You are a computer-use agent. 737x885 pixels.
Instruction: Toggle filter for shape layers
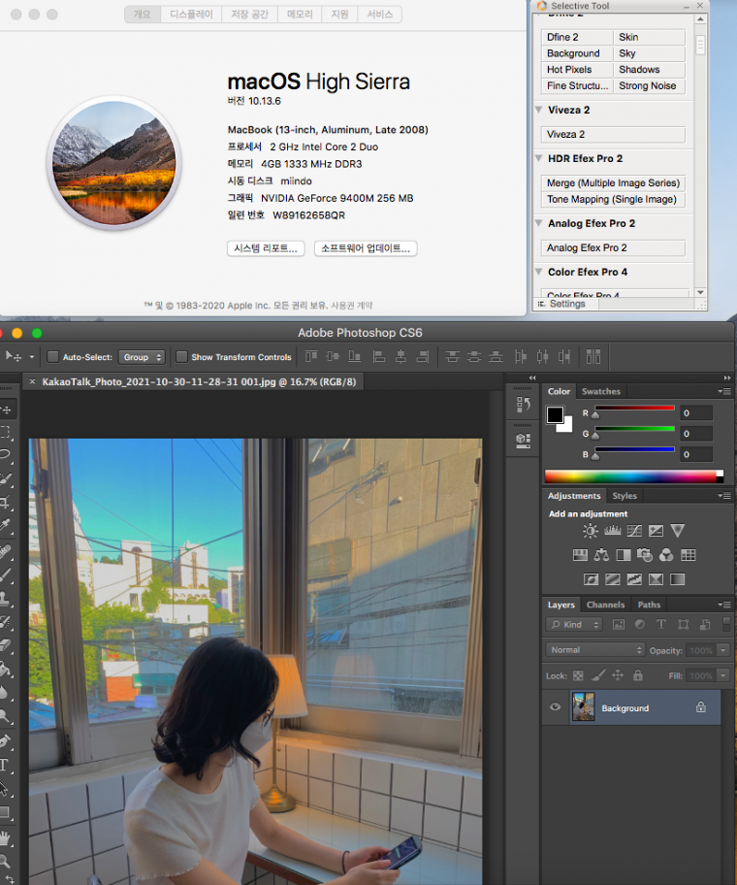tap(683, 624)
